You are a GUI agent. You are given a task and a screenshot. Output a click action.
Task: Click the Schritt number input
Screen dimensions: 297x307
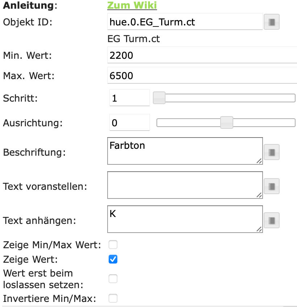tap(129, 98)
